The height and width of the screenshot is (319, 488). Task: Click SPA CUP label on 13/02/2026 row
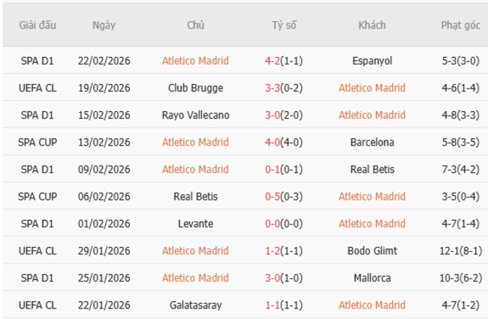tap(38, 142)
